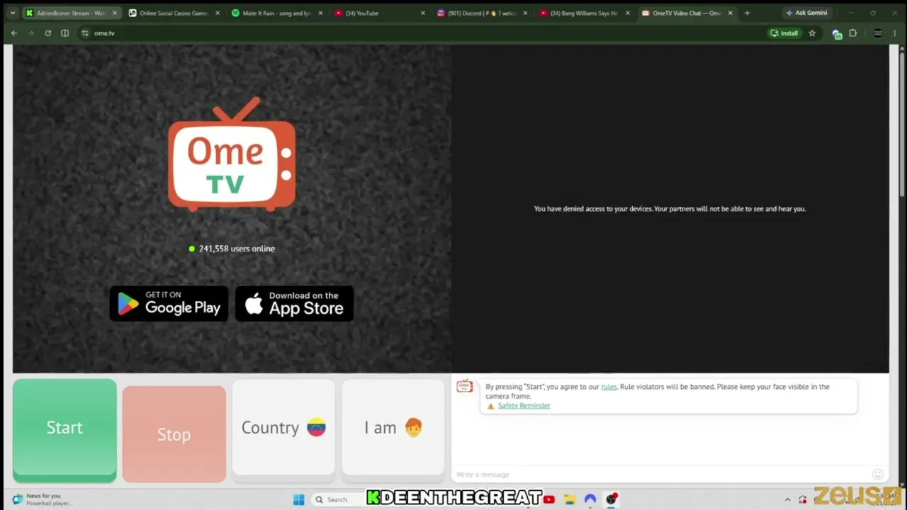The width and height of the screenshot is (907, 510).
Task: Open the emoji picker in chat
Action: pos(878,475)
